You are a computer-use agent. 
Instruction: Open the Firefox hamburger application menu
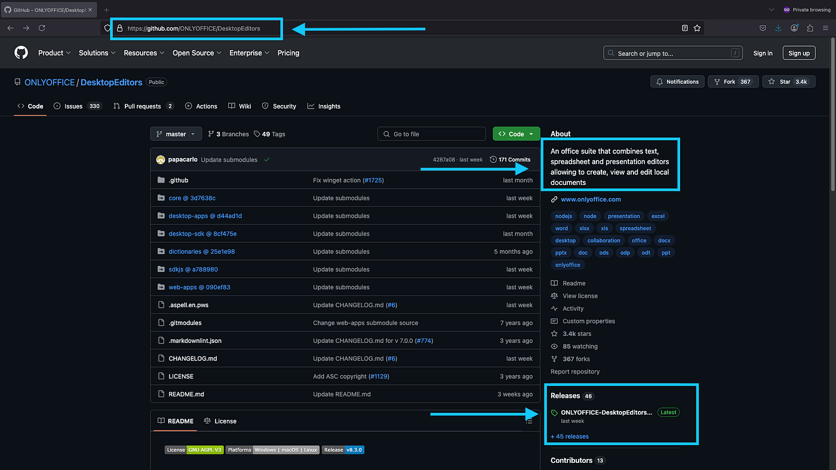tap(825, 28)
